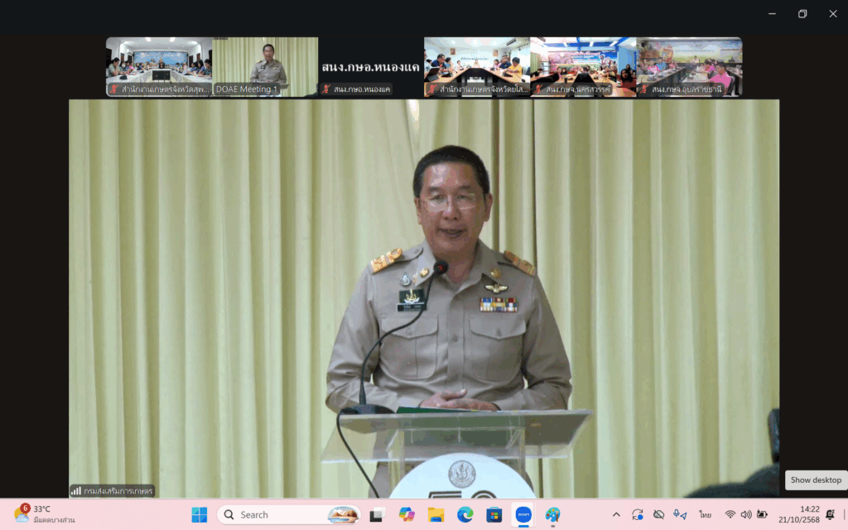This screenshot has height=530, width=848.
Task: Open Task View from the taskbar
Action: tap(377, 515)
